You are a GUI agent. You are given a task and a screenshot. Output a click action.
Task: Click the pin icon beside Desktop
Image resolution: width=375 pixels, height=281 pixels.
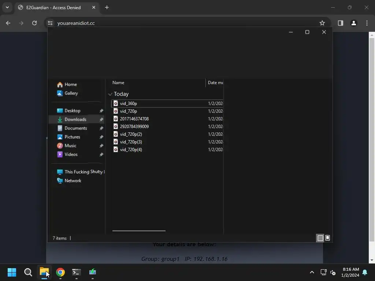pyautogui.click(x=101, y=110)
